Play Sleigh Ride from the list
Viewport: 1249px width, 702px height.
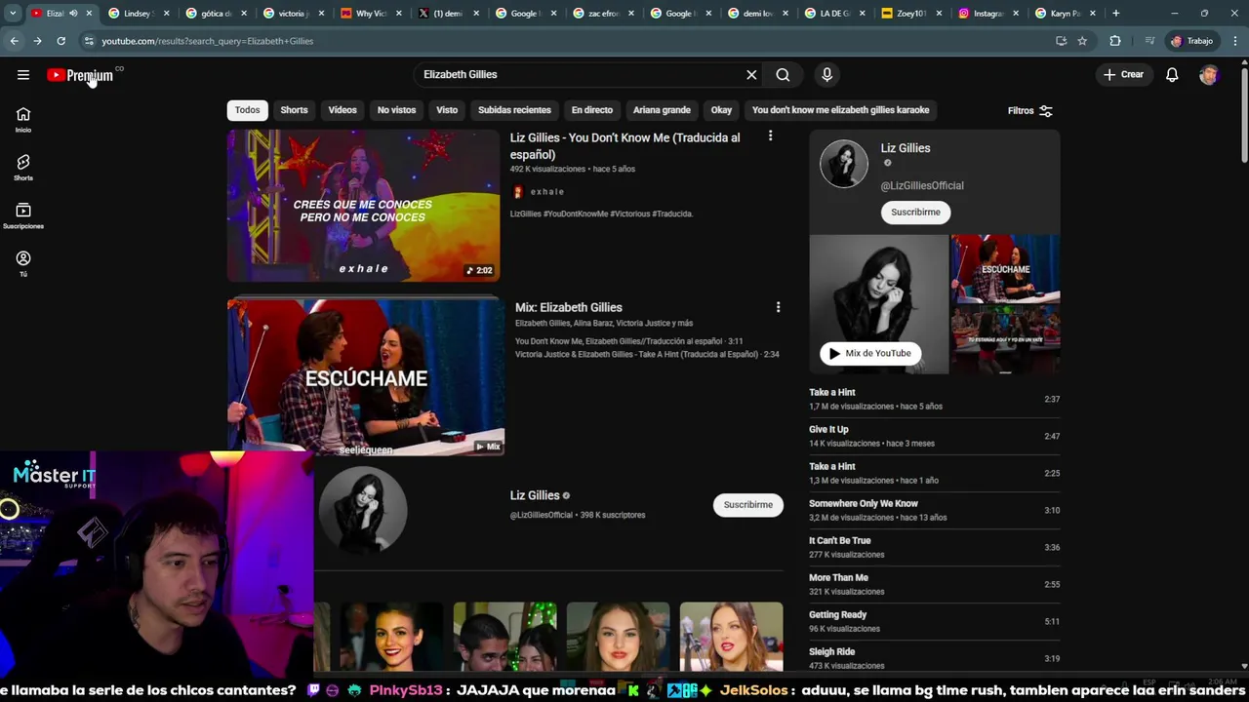pyautogui.click(x=934, y=658)
